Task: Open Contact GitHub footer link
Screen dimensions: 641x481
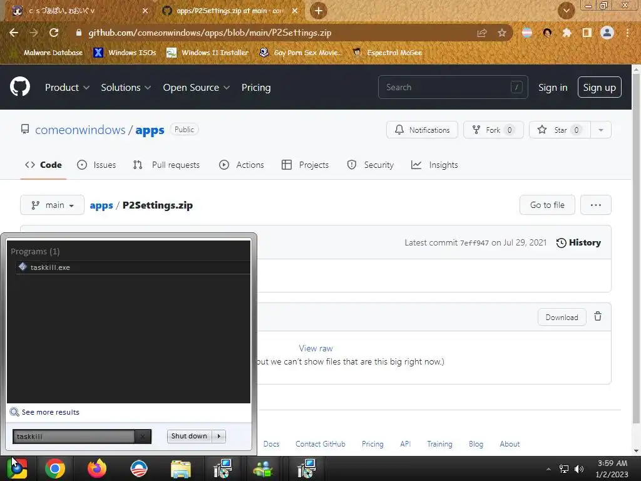Action: 320,444
